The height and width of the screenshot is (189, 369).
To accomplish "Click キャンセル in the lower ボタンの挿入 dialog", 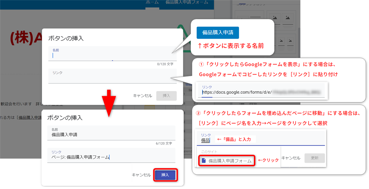I will (141, 175).
